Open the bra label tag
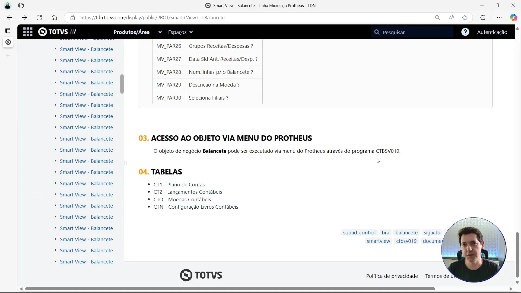 pos(386,233)
